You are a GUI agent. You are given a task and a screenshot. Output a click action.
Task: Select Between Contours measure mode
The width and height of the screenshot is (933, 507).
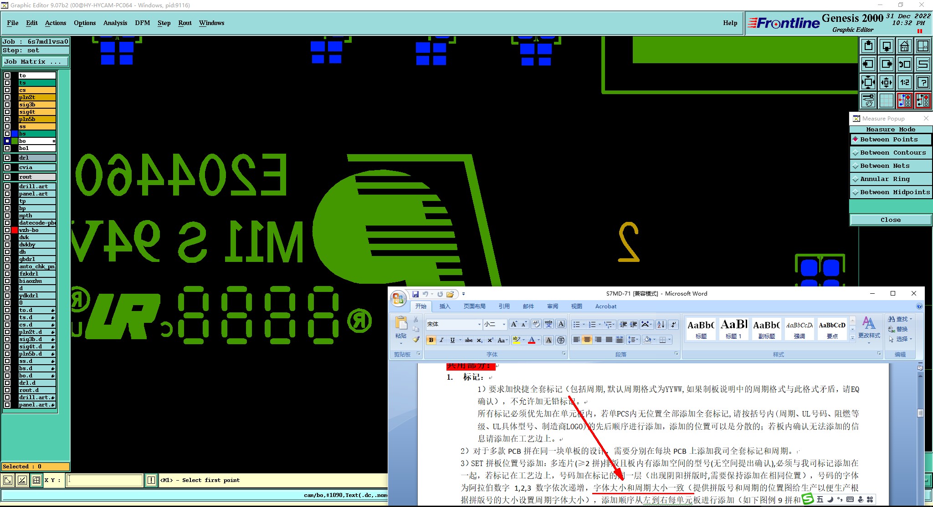tap(890, 153)
